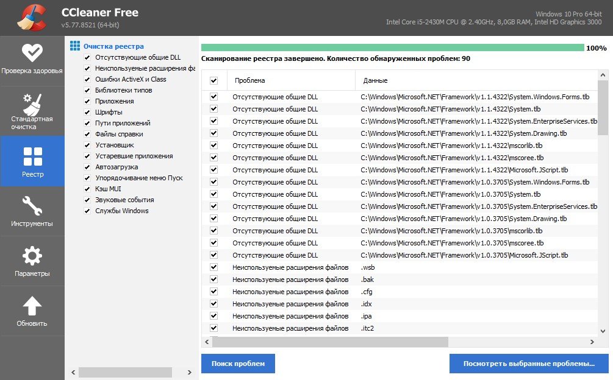The width and height of the screenshot is (613, 380).
Task: Toggle the Автозагрузка checkbox
Action: point(87,167)
